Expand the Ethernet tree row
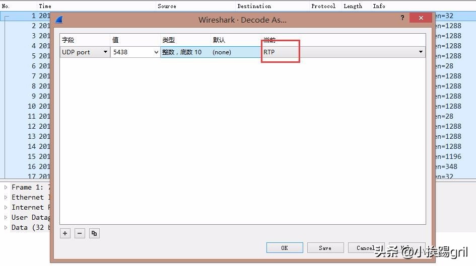The width and height of the screenshot is (476, 266). click(x=6, y=197)
